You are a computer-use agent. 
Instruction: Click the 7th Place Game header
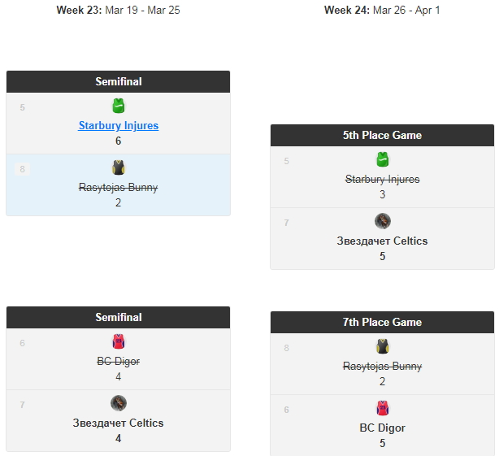pyautogui.click(x=382, y=323)
